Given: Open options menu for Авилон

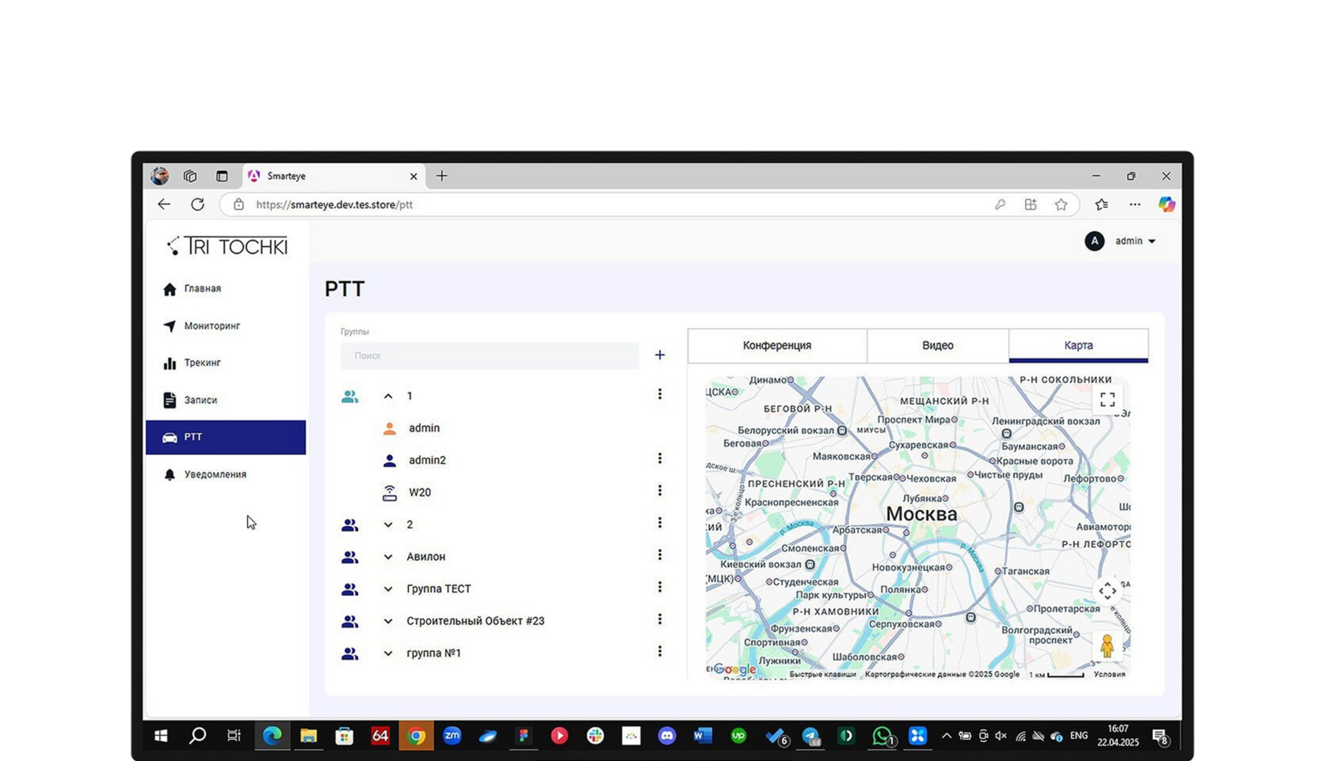Looking at the screenshot, I should [x=659, y=555].
